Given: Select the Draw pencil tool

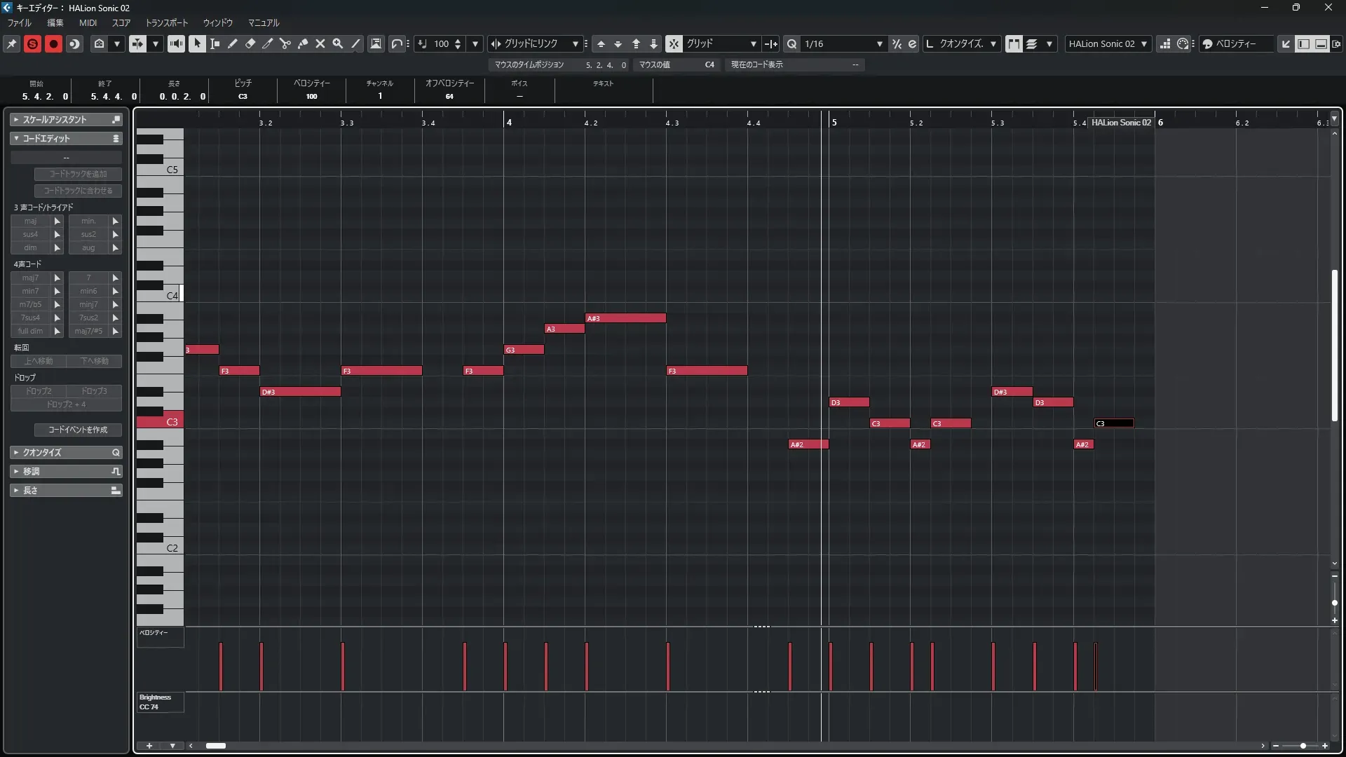Looking at the screenshot, I should tap(233, 43).
